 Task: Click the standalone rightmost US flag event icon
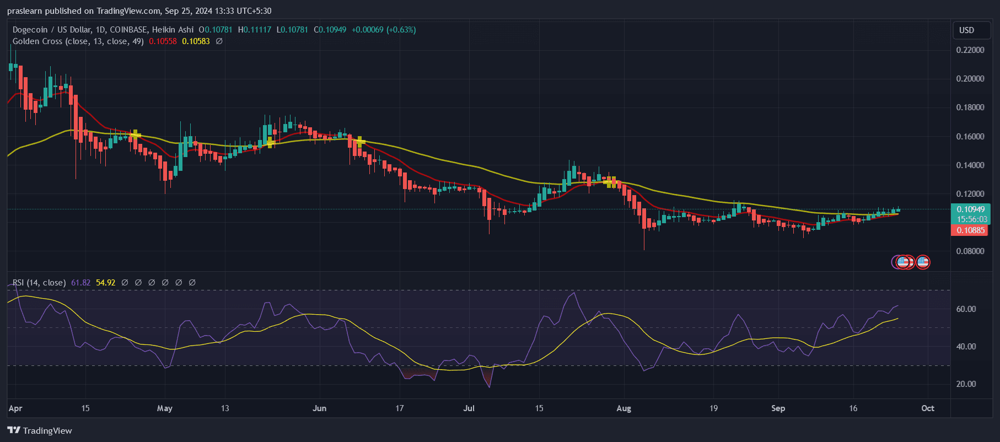923,262
